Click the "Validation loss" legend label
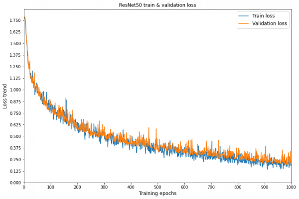 [x=269, y=23]
